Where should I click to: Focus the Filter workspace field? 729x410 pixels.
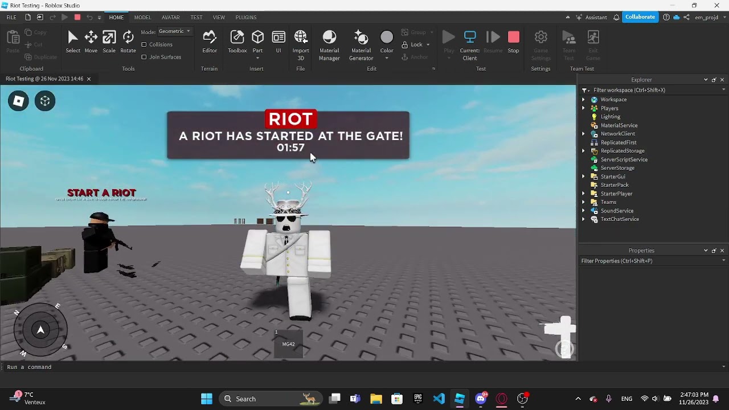[x=652, y=90]
